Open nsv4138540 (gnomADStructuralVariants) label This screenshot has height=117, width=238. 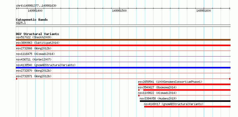point(46,65)
